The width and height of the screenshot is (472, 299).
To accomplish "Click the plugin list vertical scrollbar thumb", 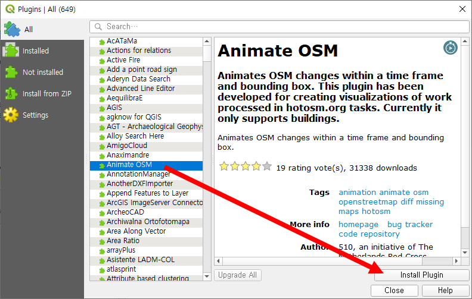I will click(207, 53).
